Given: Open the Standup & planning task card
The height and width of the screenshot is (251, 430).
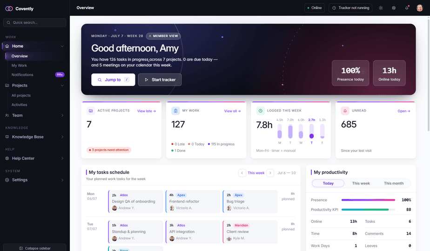Looking at the screenshot, I should (135, 232).
